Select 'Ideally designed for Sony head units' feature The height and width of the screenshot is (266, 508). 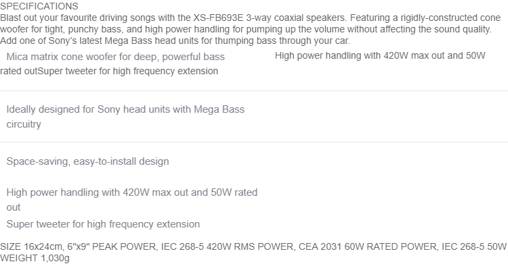125,109
